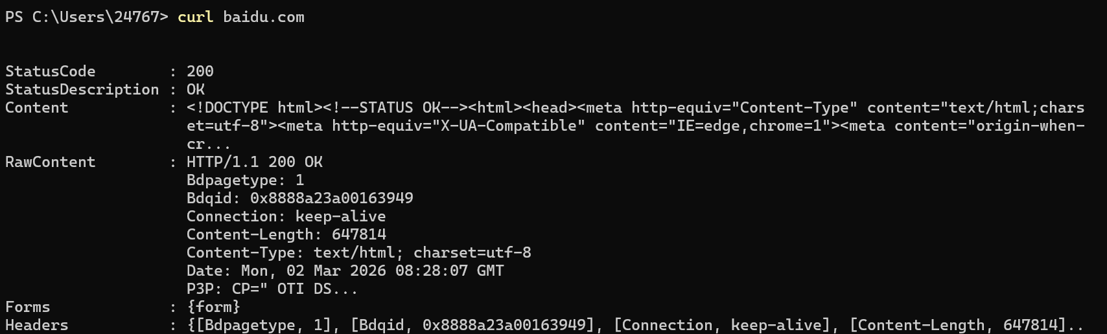The height and width of the screenshot is (334, 1107).
Task: Click the 'Content-Type: text/html; charset=utf-8' line
Action: [358, 252]
